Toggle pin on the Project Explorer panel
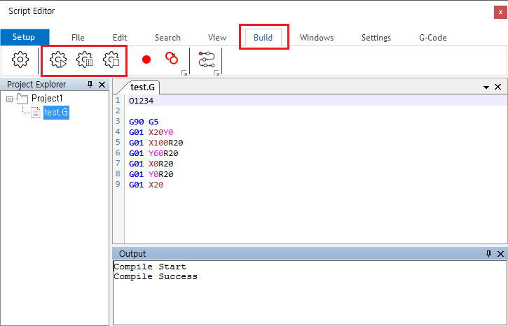508x326 pixels. (90, 85)
